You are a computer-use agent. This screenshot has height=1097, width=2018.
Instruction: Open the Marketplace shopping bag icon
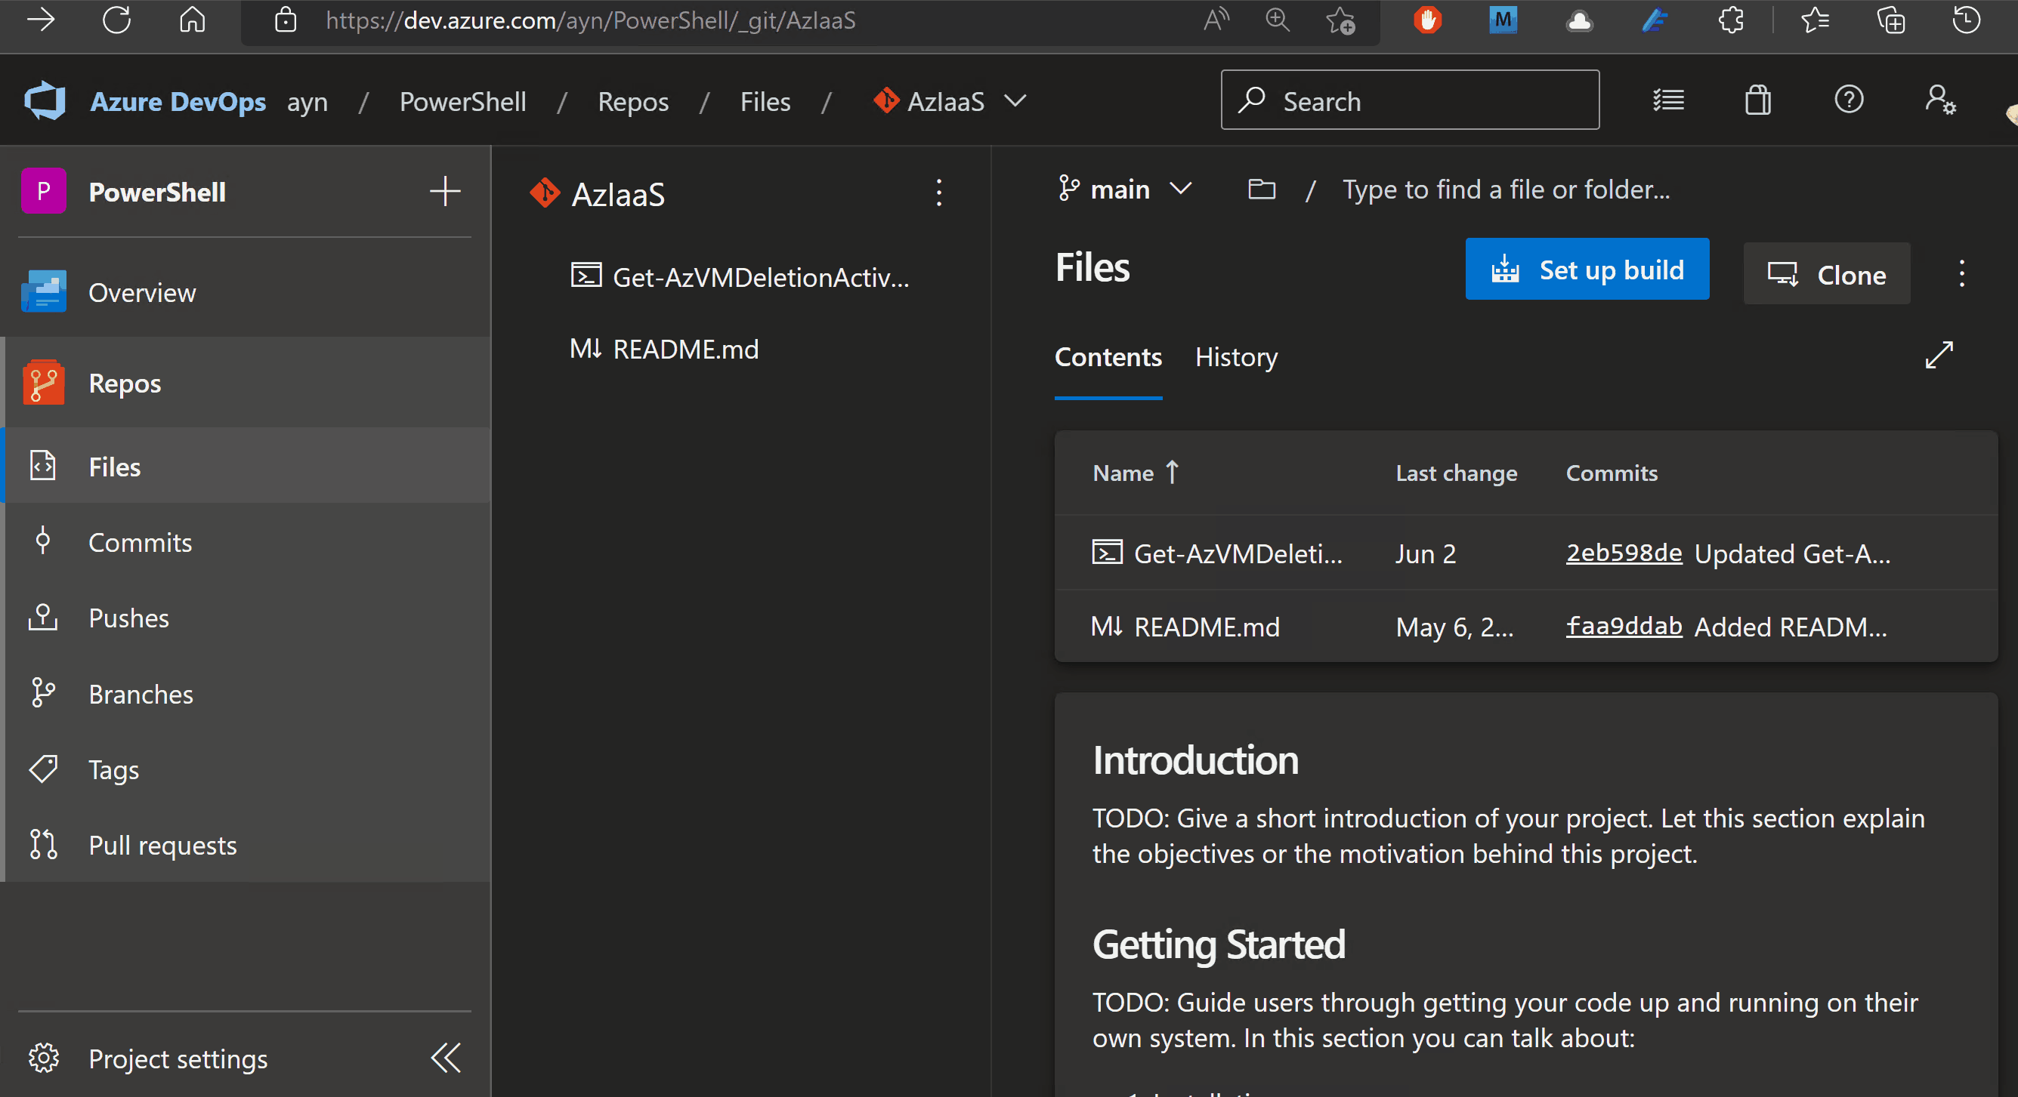(1757, 100)
